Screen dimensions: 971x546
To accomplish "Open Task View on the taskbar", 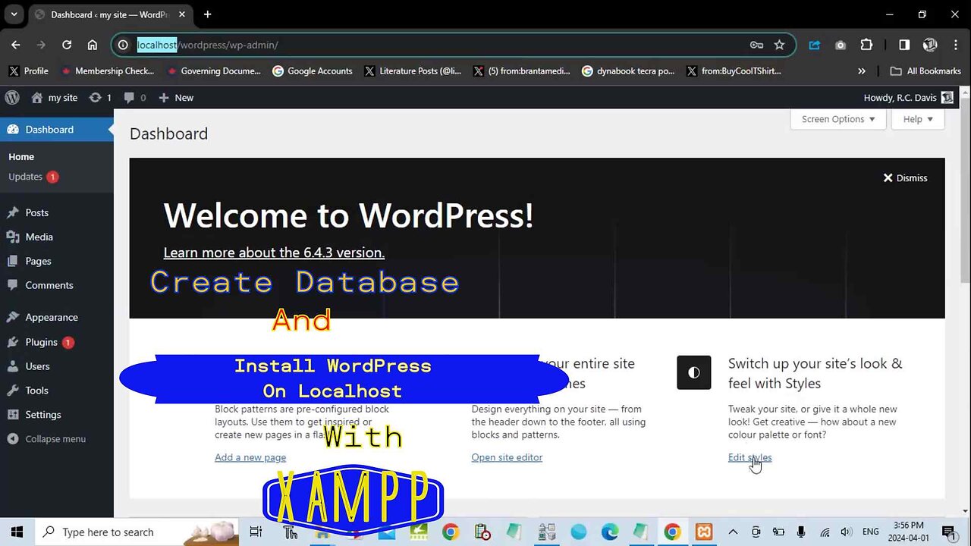I will point(256,532).
